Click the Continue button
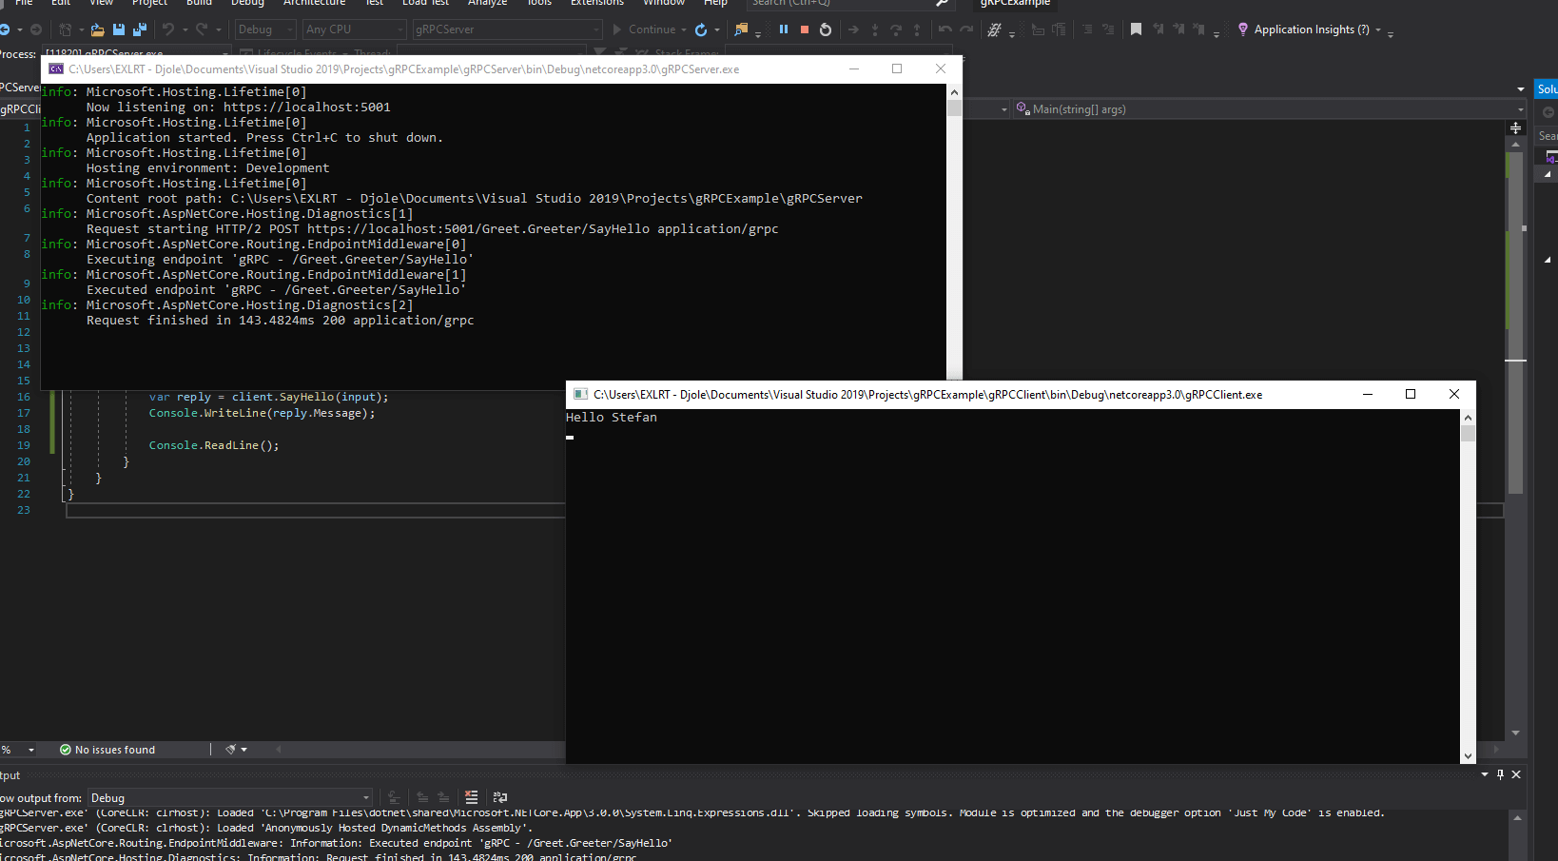 coord(643,29)
